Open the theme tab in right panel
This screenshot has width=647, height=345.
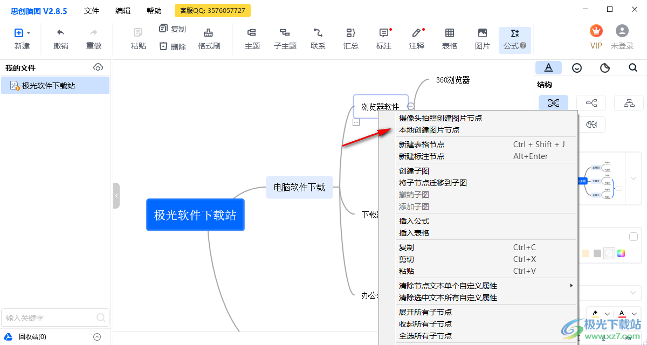(605, 67)
